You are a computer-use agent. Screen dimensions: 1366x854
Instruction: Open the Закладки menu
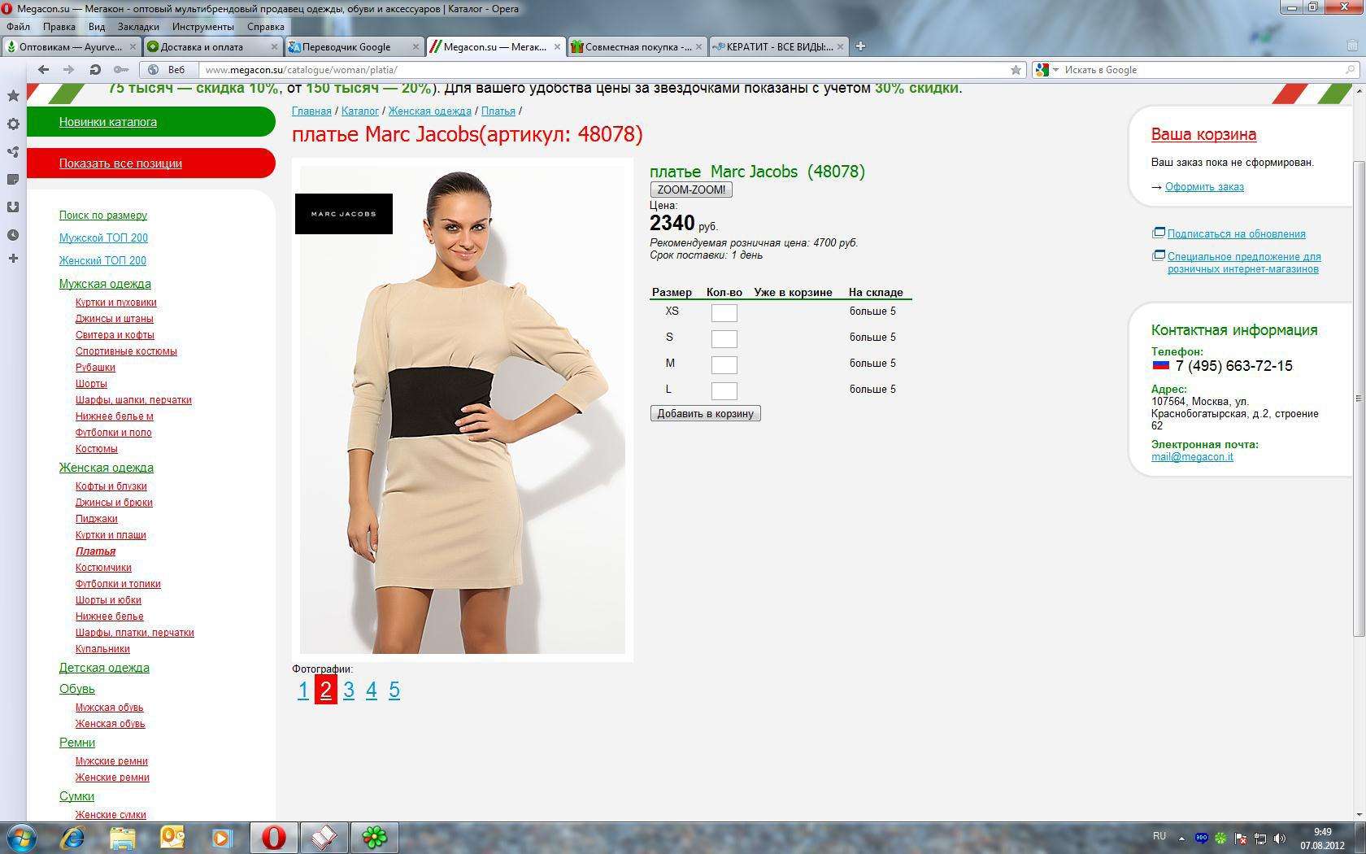(x=138, y=27)
